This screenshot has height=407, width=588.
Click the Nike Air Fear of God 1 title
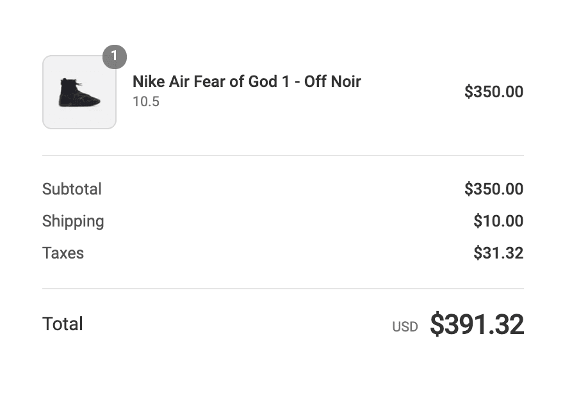tap(247, 81)
